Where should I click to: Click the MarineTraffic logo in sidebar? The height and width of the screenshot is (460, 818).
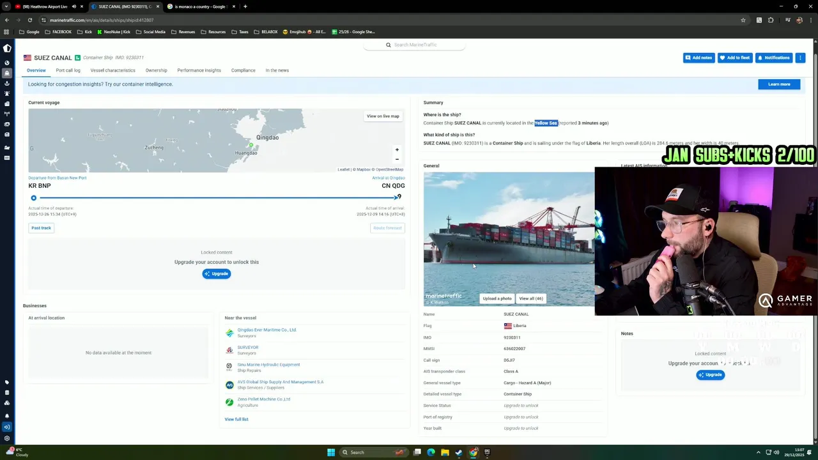coord(7,49)
